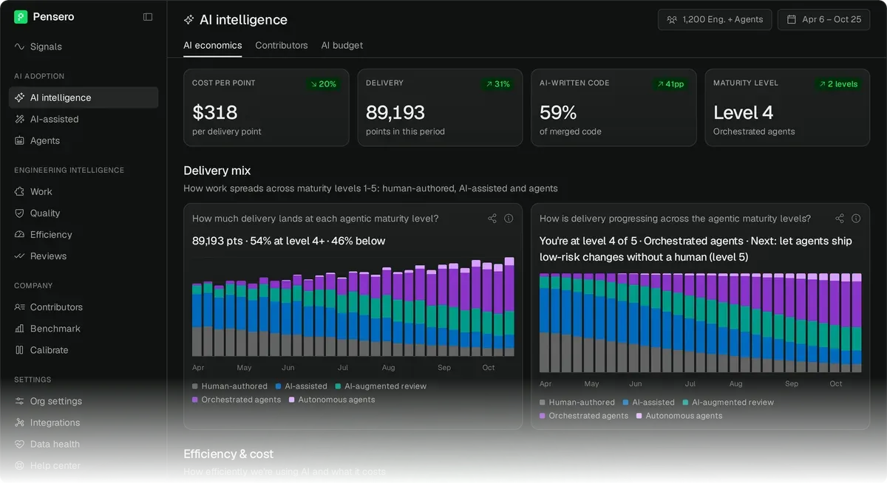887x483 pixels.
Task: Show info for delivery progression chart
Action: click(x=856, y=219)
